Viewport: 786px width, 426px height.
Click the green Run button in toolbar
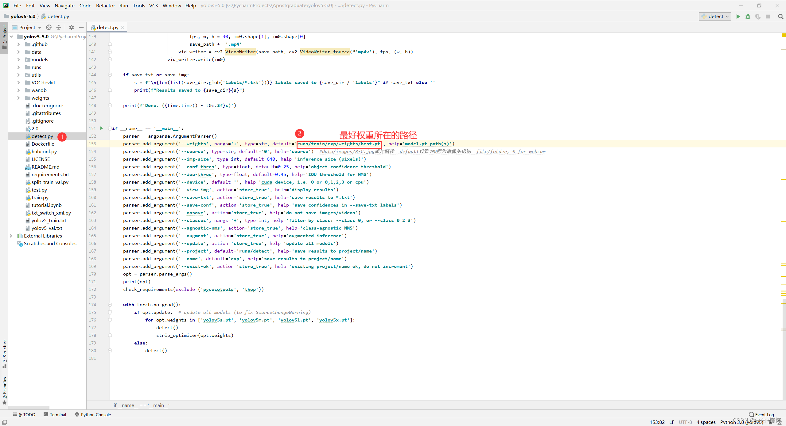(738, 17)
